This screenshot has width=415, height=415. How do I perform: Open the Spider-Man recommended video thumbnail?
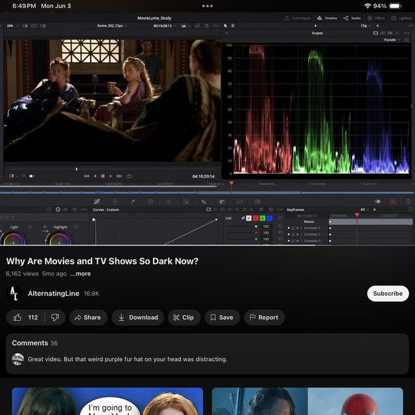point(307,401)
